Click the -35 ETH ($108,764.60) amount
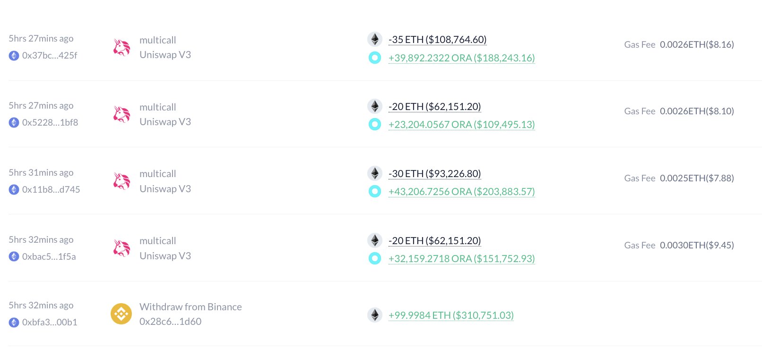This screenshot has height=357, width=762. 437,40
